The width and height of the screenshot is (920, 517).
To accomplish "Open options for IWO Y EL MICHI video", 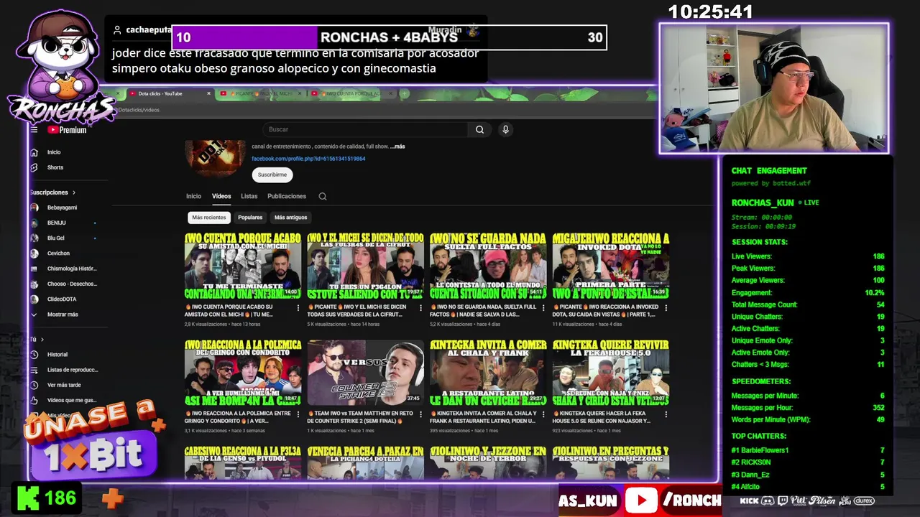I will [421, 308].
